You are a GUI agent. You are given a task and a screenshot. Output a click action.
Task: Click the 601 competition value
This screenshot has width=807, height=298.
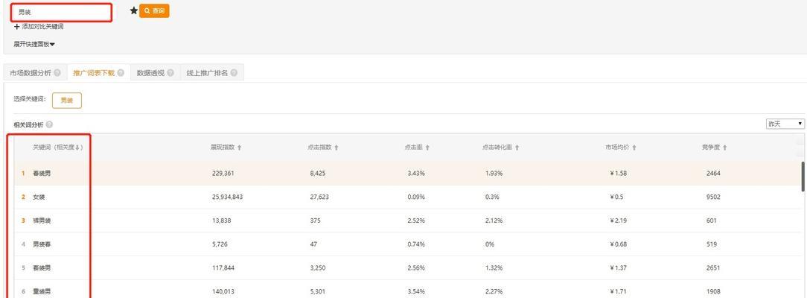coord(712,221)
